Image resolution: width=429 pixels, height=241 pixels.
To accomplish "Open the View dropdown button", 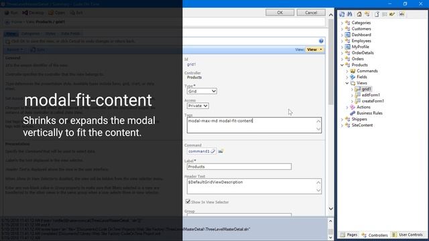I will [314, 50].
